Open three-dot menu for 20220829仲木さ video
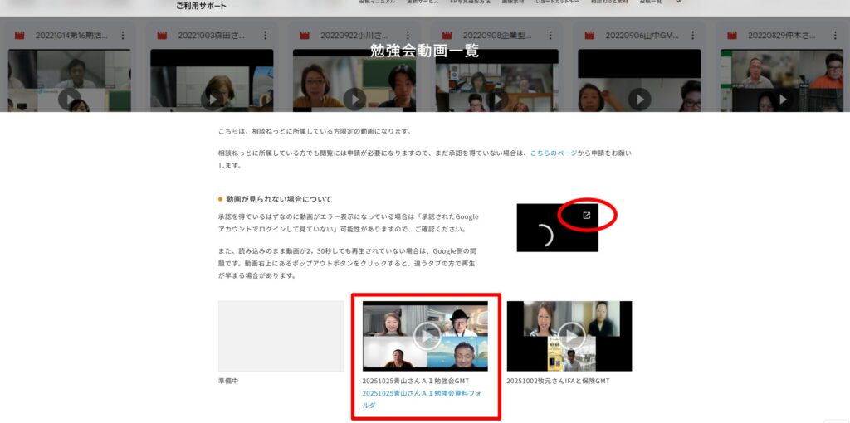Screen dimensions: 850x423 coord(834,36)
